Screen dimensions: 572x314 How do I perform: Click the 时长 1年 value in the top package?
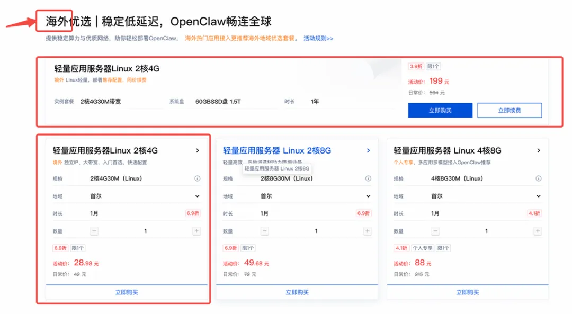[x=315, y=101]
